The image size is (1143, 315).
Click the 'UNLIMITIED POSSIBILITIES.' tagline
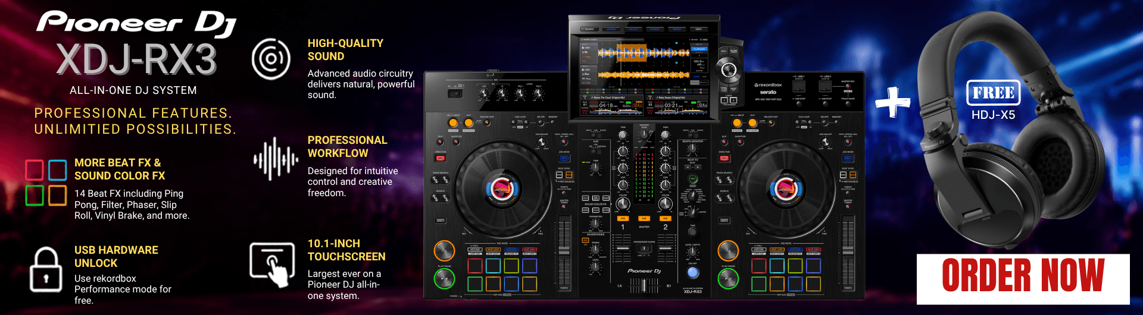click(x=135, y=129)
